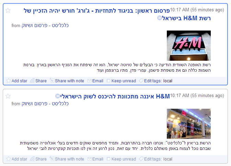Share the first article
The width and height of the screenshot is (231, 166).
tap(38, 81)
